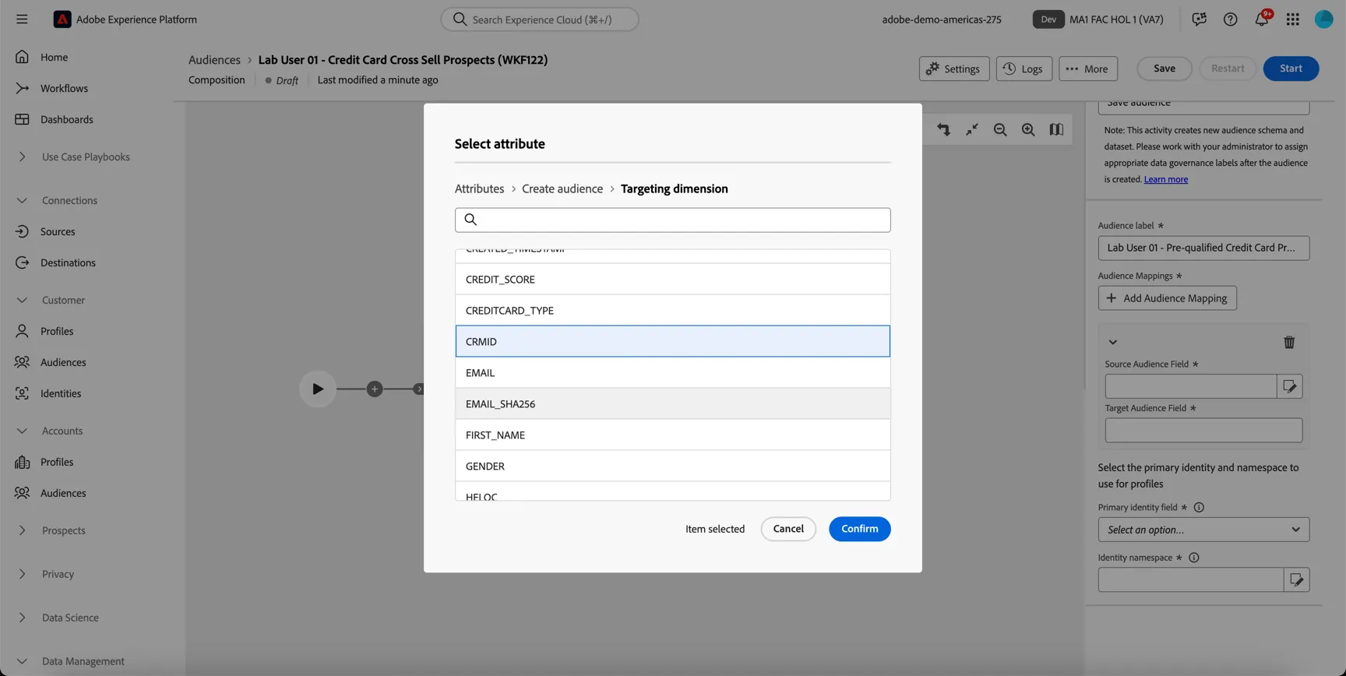Collapse the Connections sidebar section
Screen dimensions: 1346x676
tap(22, 200)
